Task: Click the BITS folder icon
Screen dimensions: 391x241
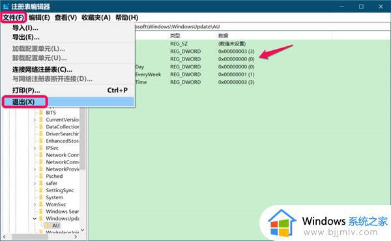Action: coord(41,113)
